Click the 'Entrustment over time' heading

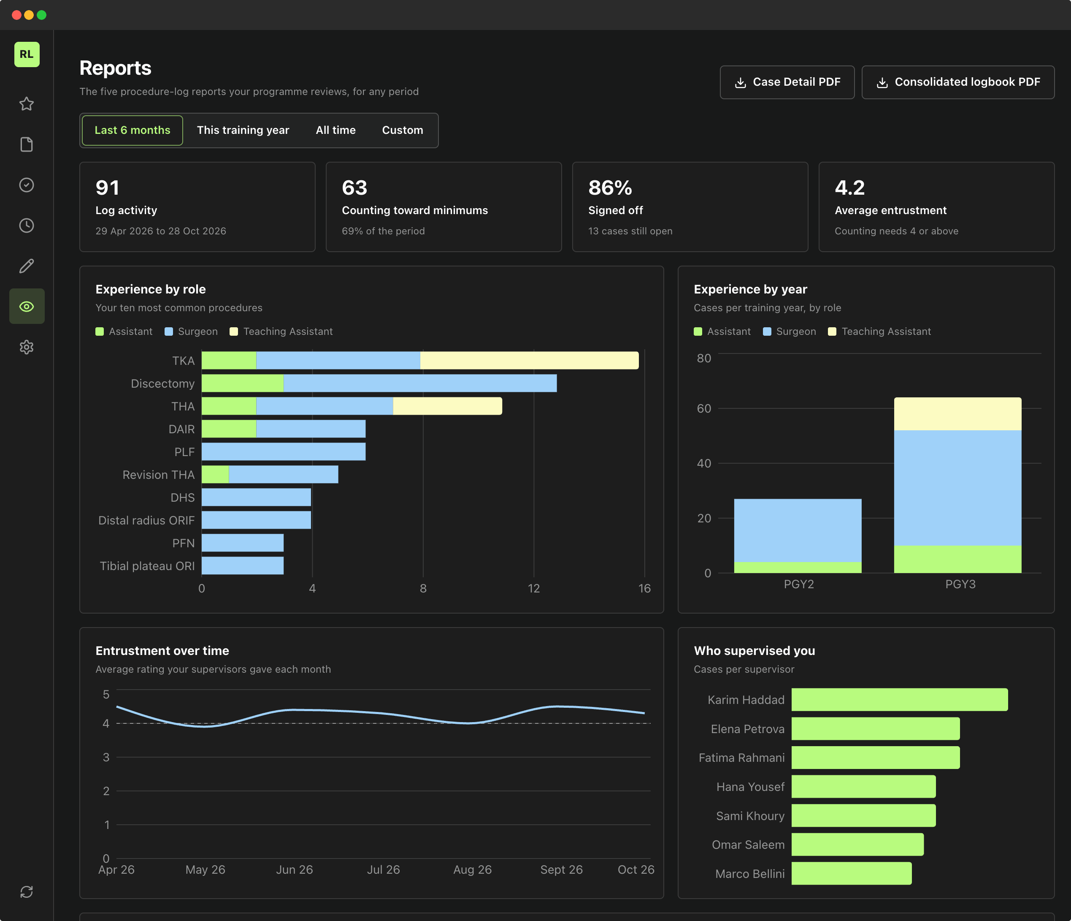(162, 651)
